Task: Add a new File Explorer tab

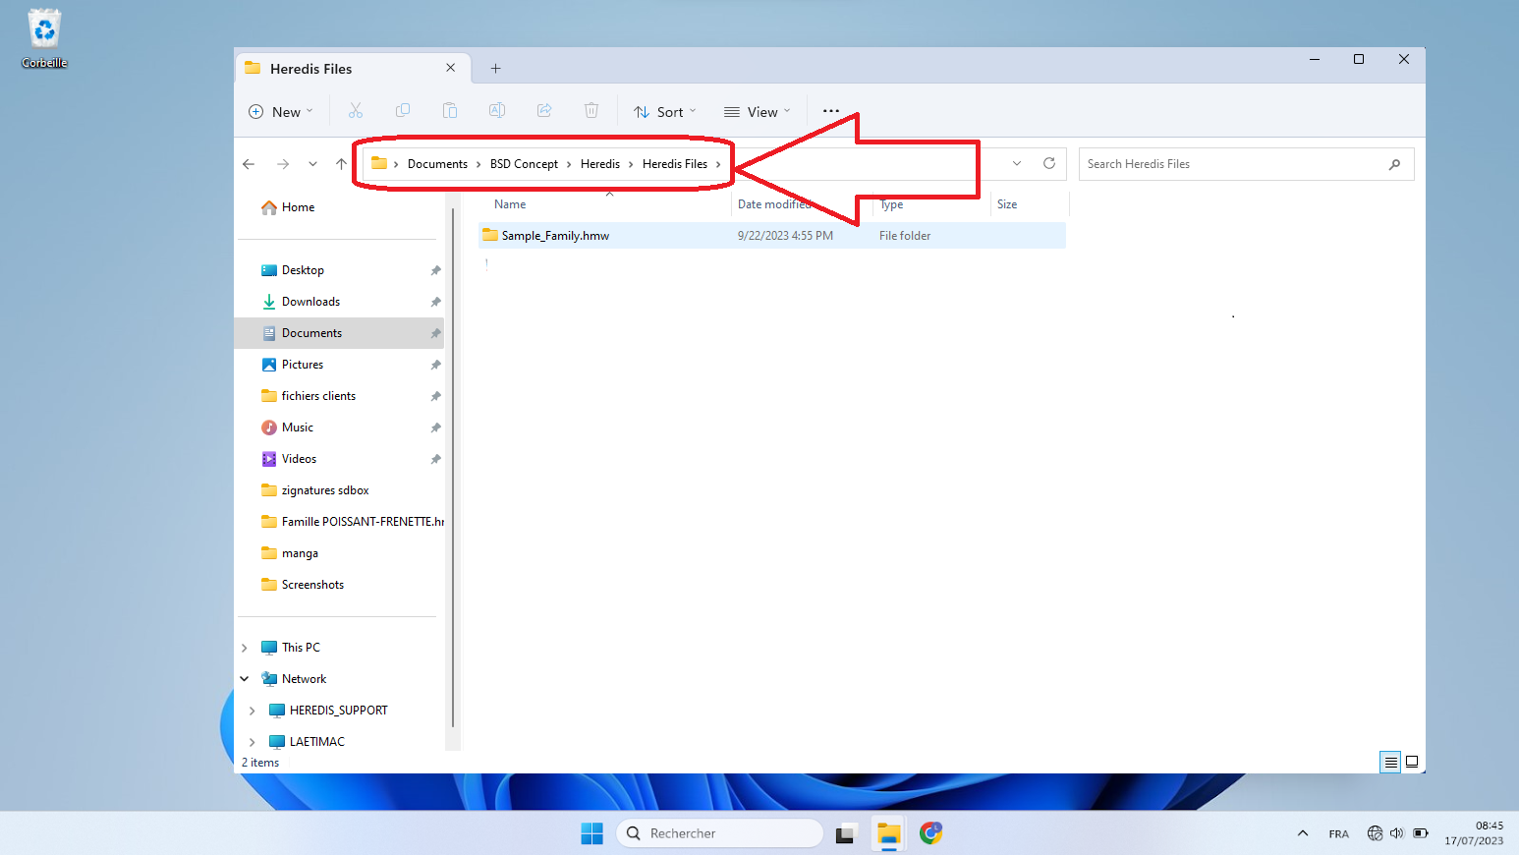Action: coord(496,69)
